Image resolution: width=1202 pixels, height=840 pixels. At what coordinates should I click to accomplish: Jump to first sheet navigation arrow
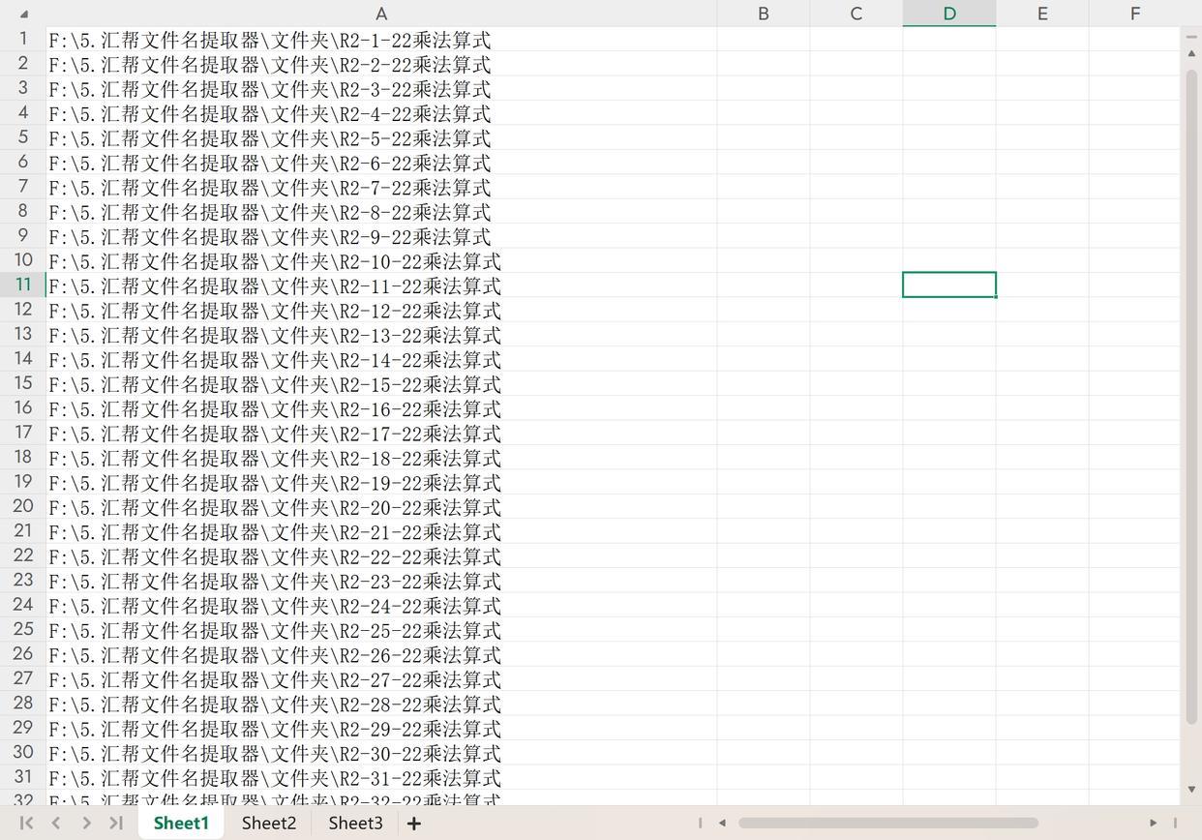[x=26, y=823]
